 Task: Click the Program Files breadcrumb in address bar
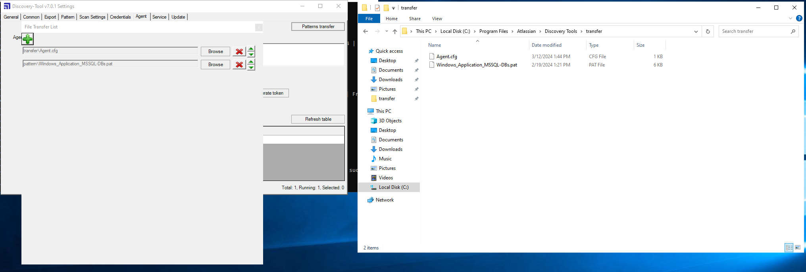click(493, 31)
